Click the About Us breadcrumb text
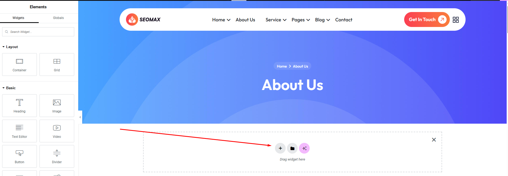Image resolution: width=508 pixels, height=176 pixels. (300, 66)
